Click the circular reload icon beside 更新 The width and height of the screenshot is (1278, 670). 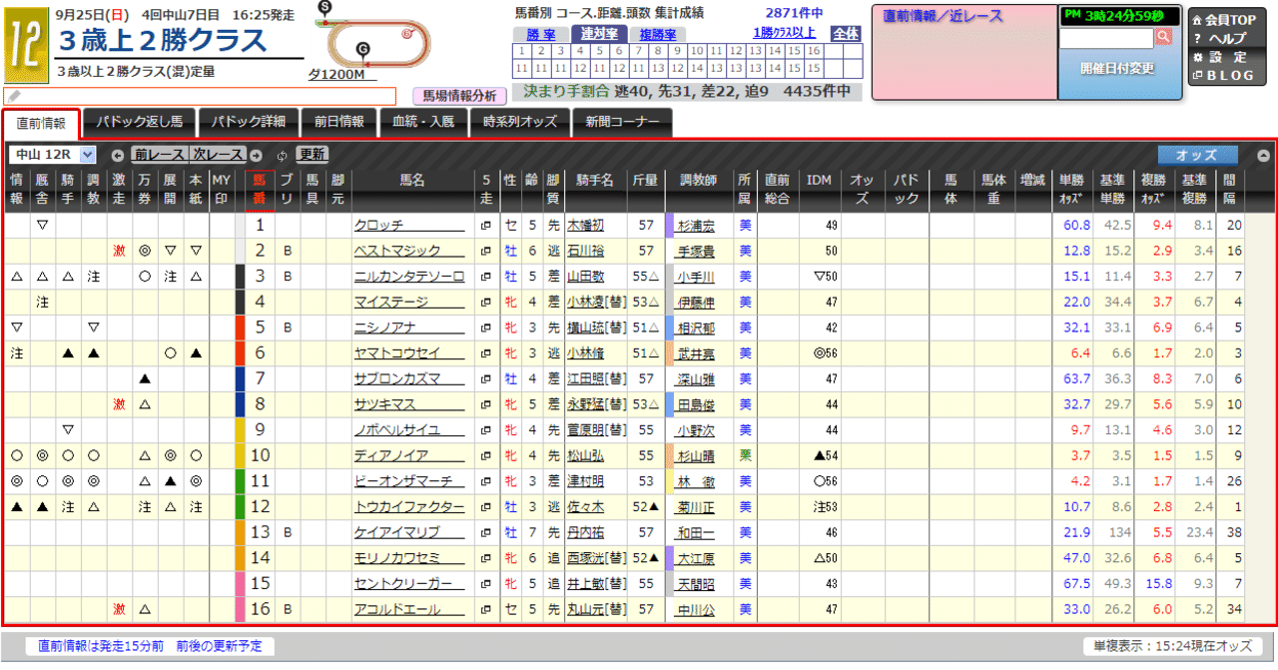click(284, 156)
